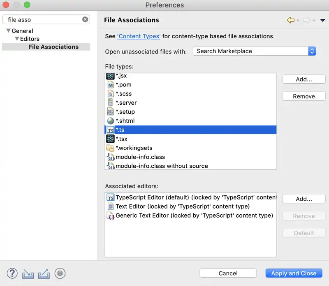Click the help question mark icon

click(12, 273)
